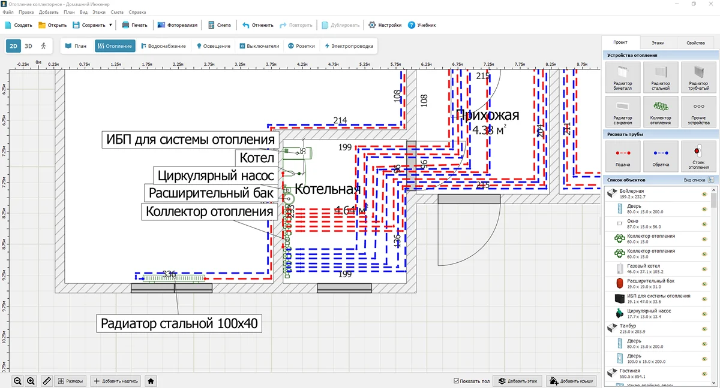Open the Сохранить dropdown arrow
This screenshot has height=388, width=720.
110,25
